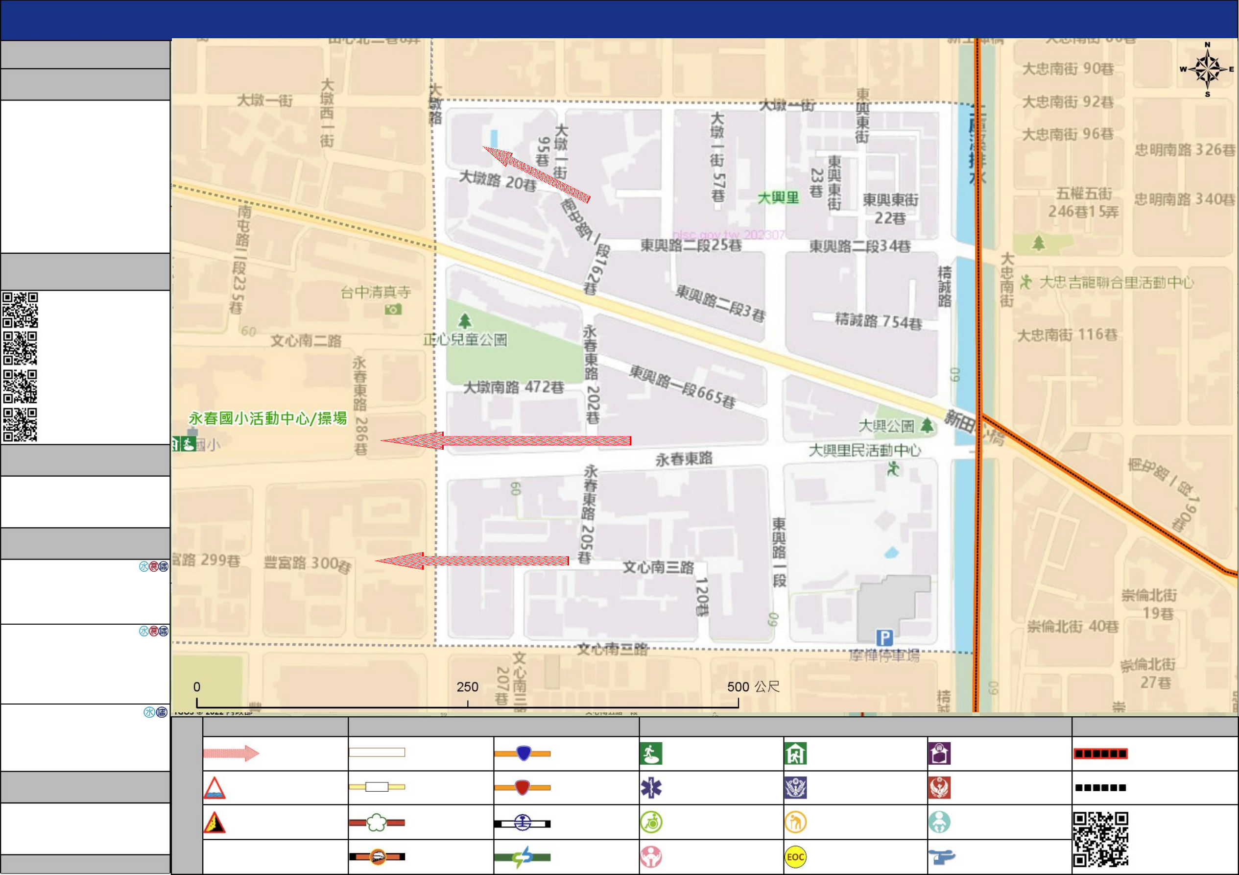Click the 500 公尺 scale bar label
The width and height of the screenshot is (1239, 875).
point(753,687)
